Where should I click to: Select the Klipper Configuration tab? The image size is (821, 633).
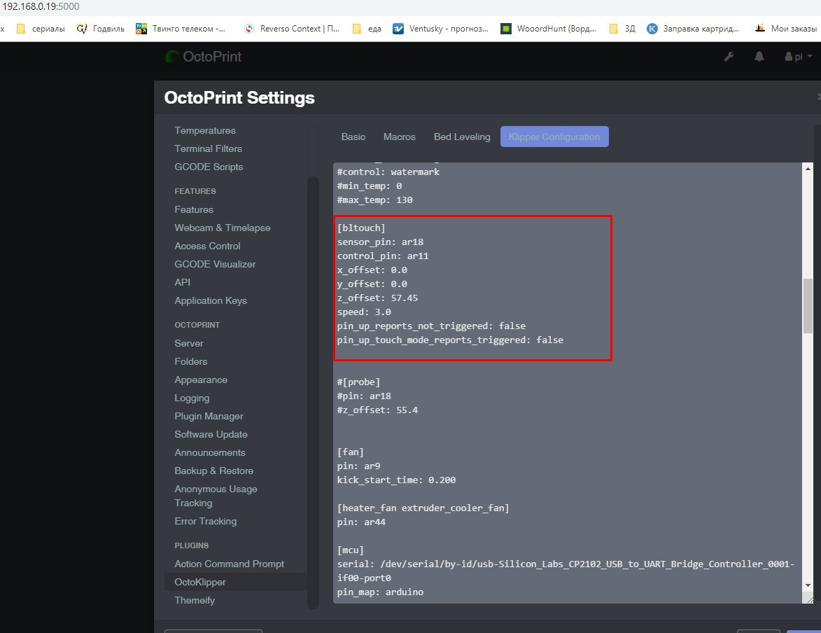point(554,137)
